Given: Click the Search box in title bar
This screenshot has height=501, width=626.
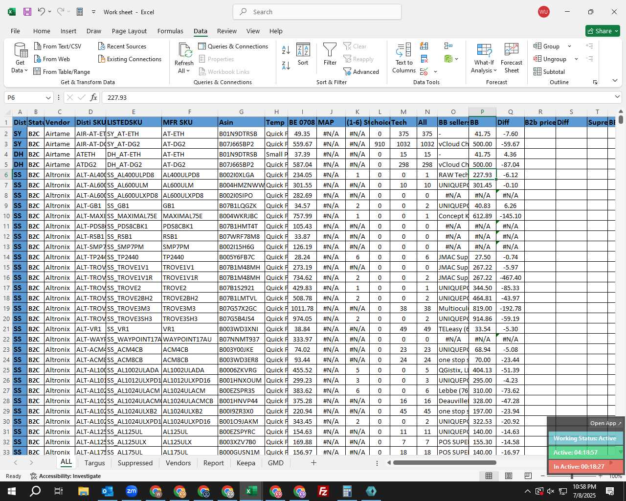Looking at the screenshot, I should (317, 12).
